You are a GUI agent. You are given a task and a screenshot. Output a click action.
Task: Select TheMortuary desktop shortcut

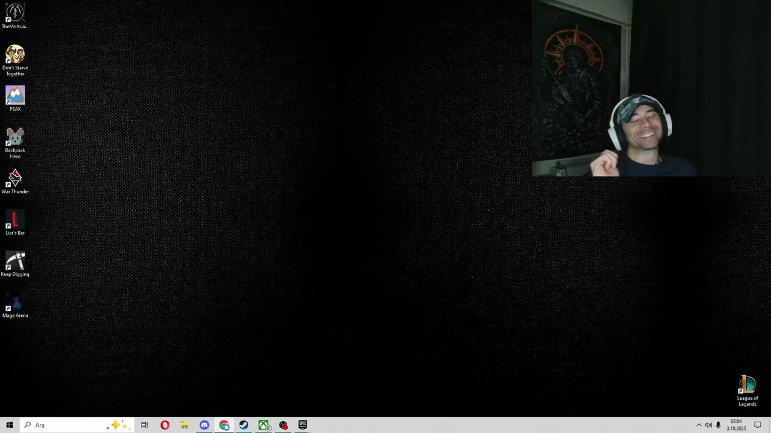pyautogui.click(x=15, y=16)
